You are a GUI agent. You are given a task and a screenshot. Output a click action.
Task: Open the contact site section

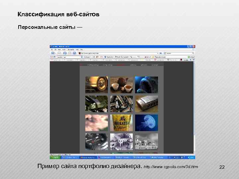point(155,65)
